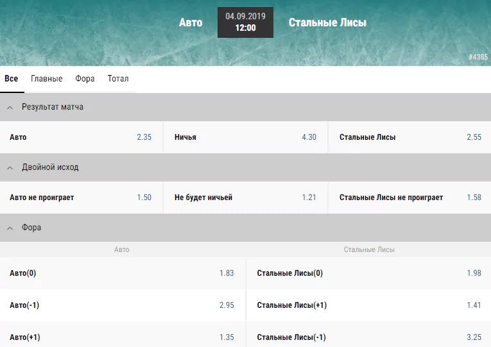
Task: Click the event number #4385
Action: pyautogui.click(x=478, y=57)
